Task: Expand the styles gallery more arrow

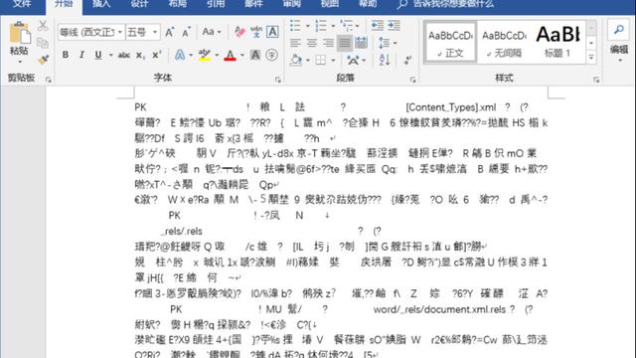Action: [591, 58]
